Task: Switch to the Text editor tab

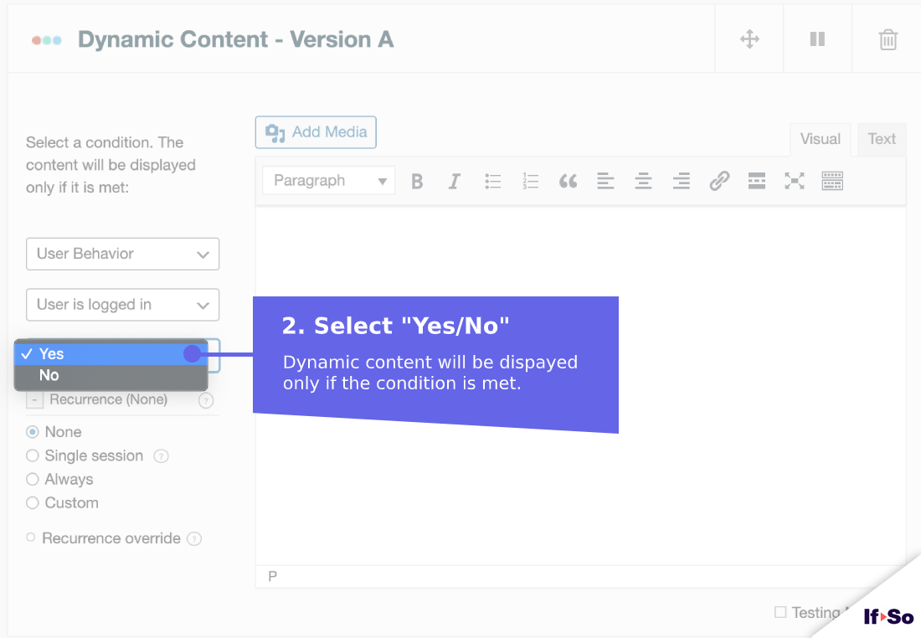Action: tap(881, 138)
